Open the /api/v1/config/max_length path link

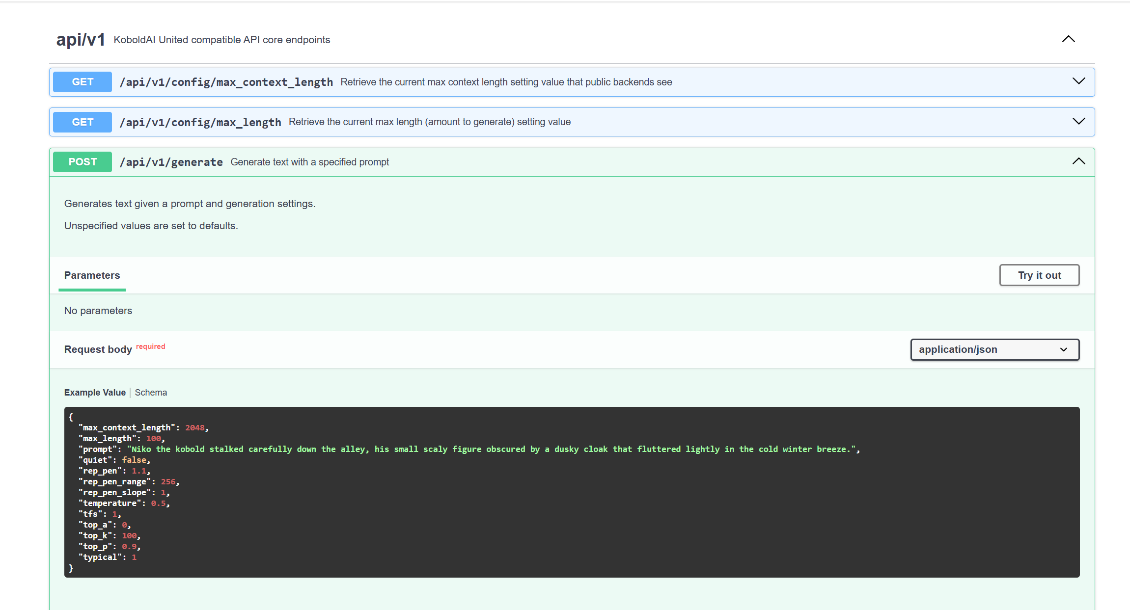200,122
